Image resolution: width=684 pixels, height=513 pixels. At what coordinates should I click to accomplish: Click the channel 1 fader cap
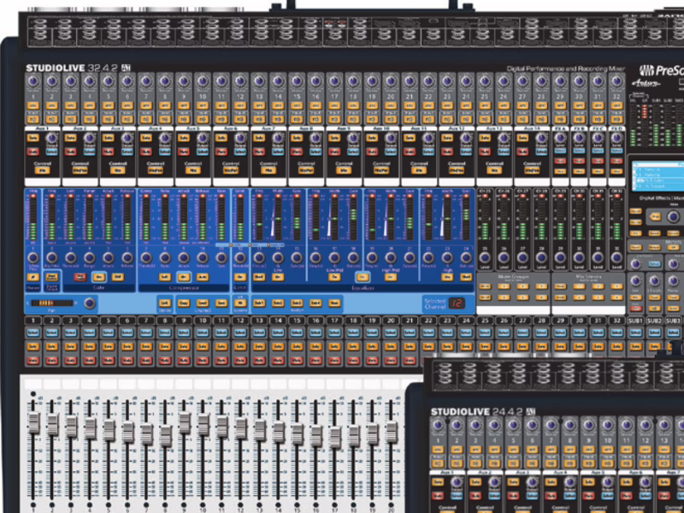(x=33, y=422)
